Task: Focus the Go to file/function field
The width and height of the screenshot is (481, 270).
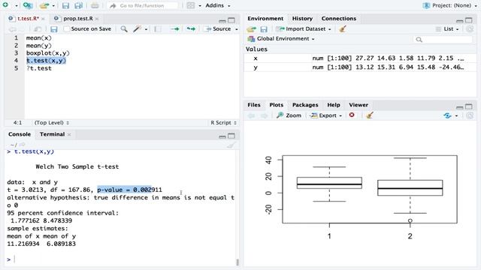Action: pos(143,5)
